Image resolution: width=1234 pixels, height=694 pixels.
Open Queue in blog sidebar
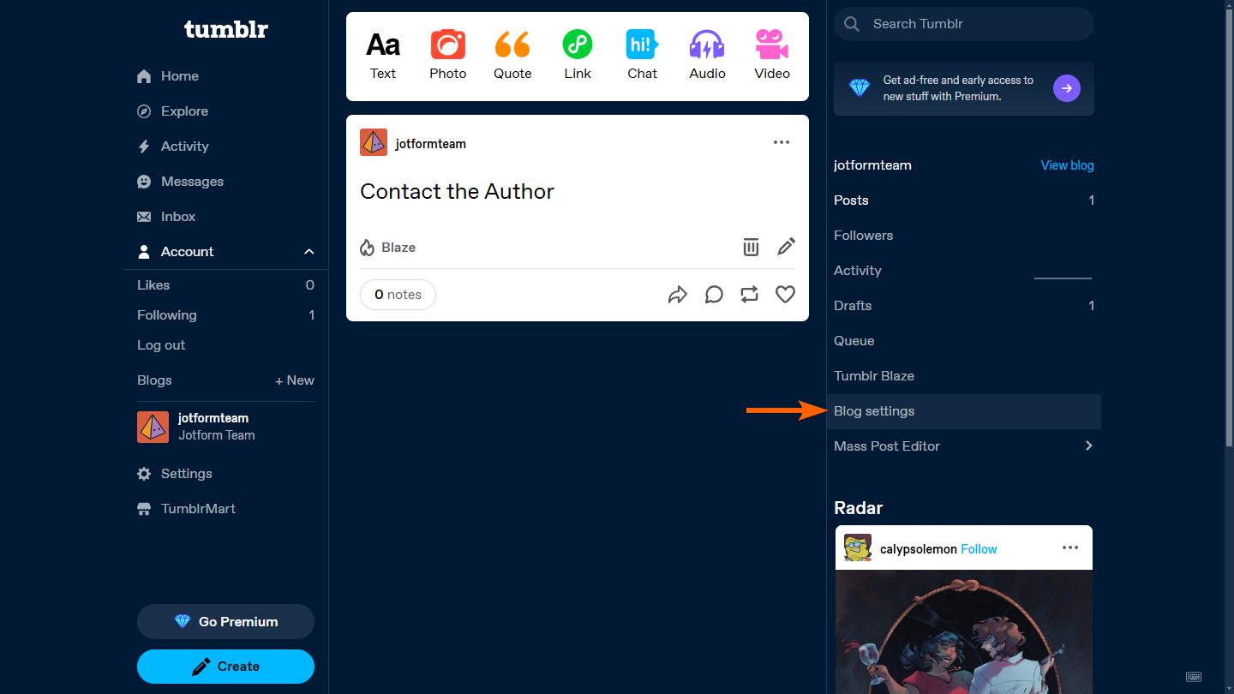964,341
